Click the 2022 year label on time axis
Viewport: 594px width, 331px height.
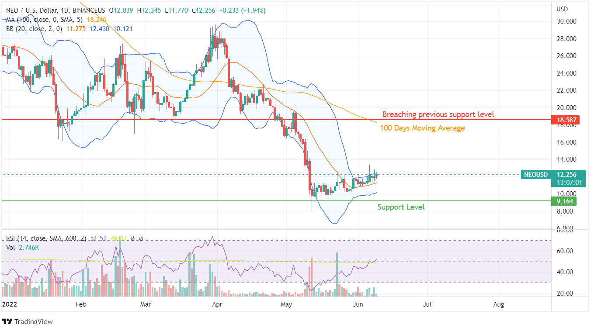(9, 304)
